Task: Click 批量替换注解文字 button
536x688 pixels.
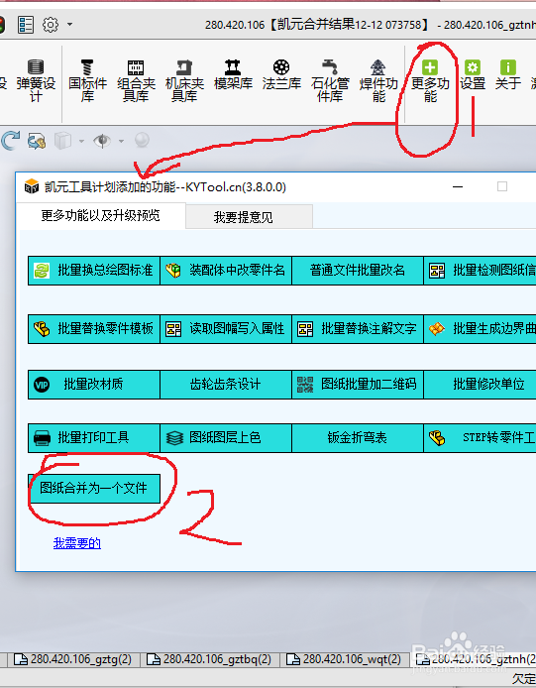Action: click(x=358, y=329)
